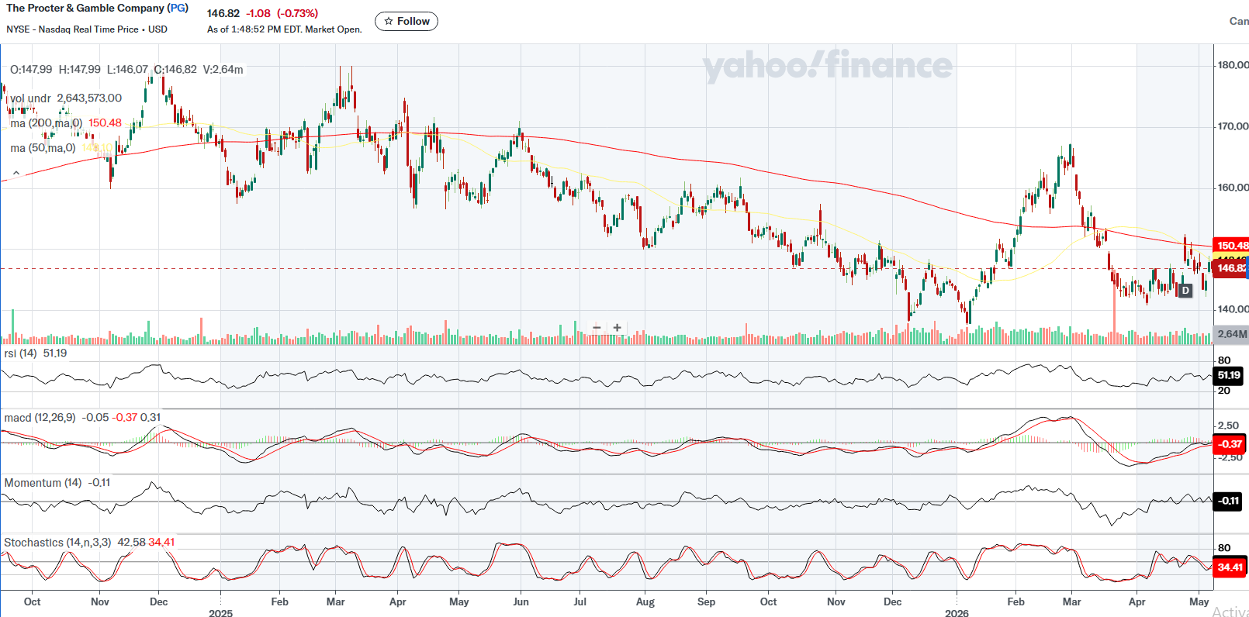
Task: Click the 34.41 Stochastics axis tag
Action: (1230, 567)
